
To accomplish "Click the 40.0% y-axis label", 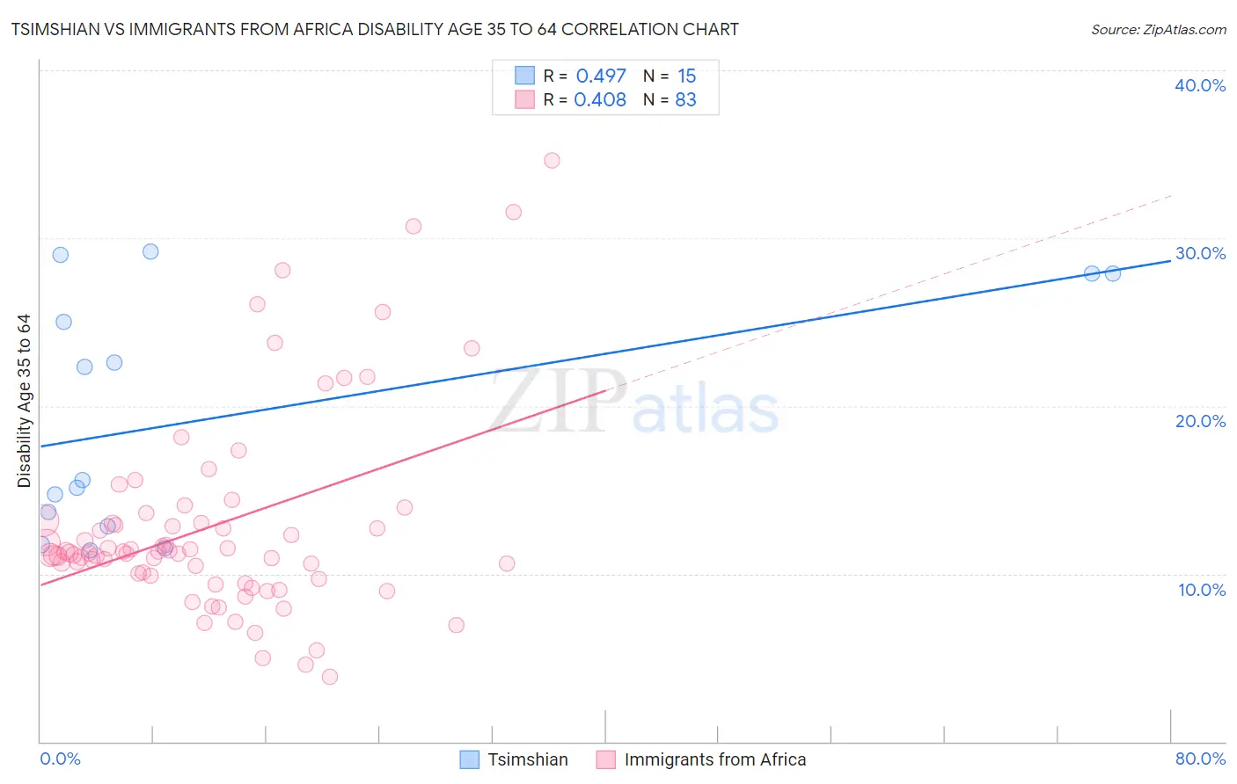I will (1200, 85).
